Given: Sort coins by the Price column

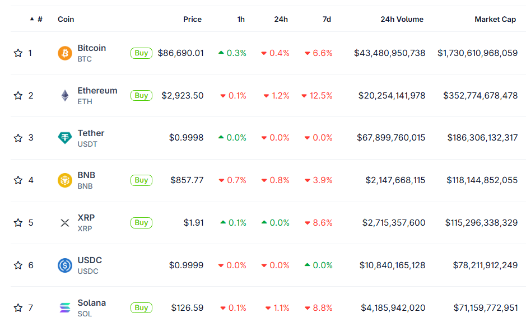Looking at the screenshot, I should [x=192, y=19].
